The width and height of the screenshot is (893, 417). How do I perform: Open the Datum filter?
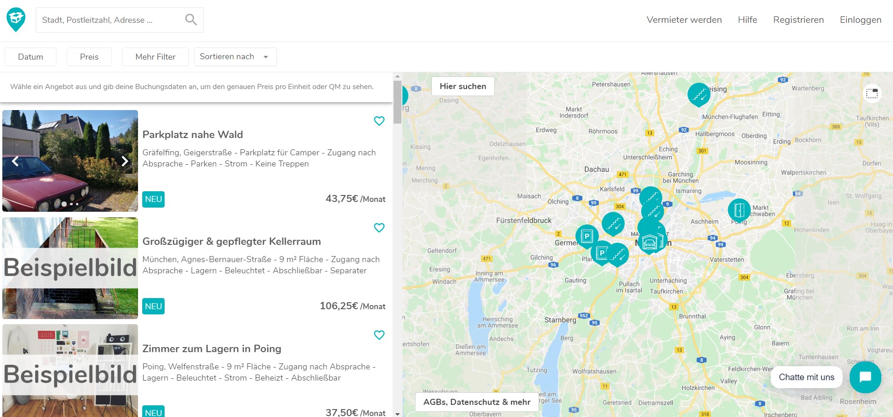click(x=30, y=57)
